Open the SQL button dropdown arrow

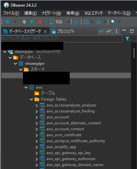(x=68, y=22)
